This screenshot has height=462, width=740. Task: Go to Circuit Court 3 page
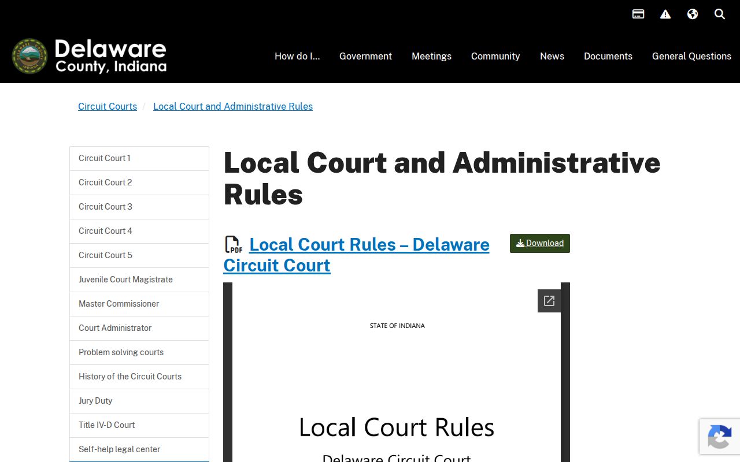pos(139,207)
